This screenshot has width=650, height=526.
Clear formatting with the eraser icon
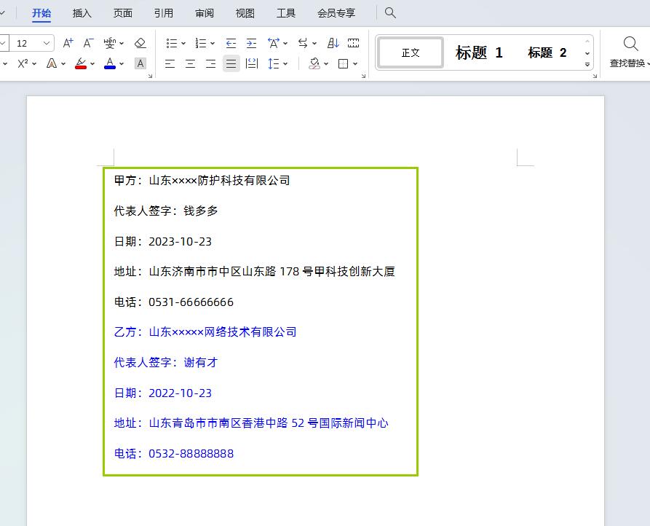[140, 43]
